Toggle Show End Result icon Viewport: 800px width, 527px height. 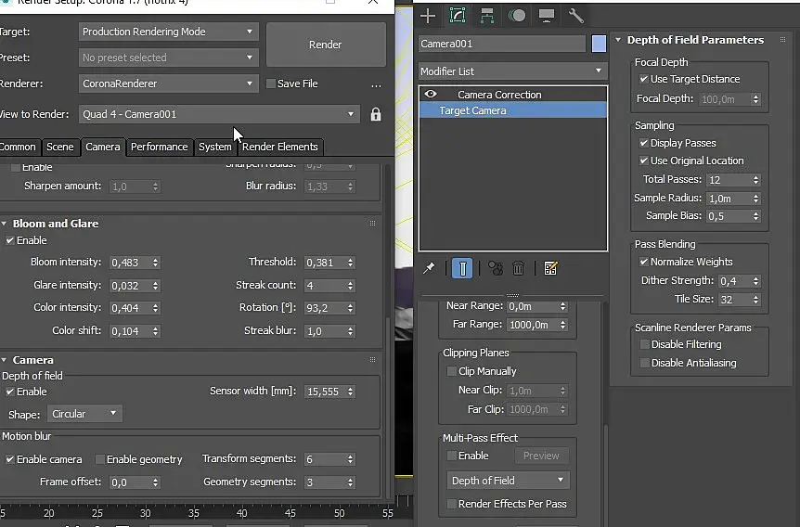[x=462, y=268]
